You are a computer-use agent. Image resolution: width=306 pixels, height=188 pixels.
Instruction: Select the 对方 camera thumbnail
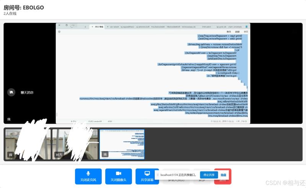coord(75,144)
